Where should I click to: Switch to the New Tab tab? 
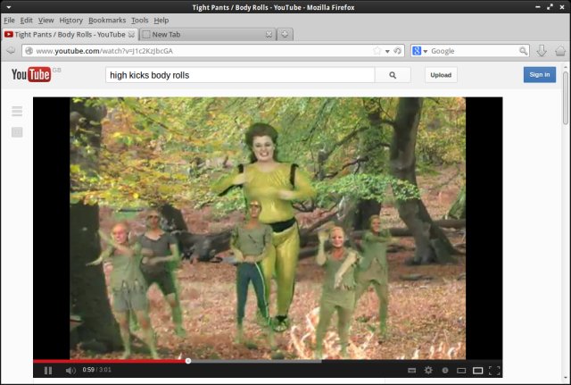pyautogui.click(x=207, y=35)
